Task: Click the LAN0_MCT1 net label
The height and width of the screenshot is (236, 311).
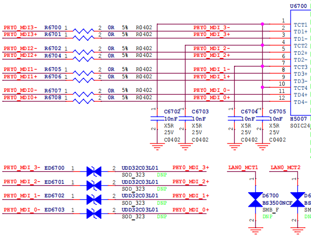Action: [x=243, y=168]
